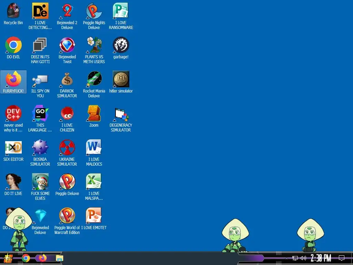Open Firefox from the taskbar

(42, 258)
